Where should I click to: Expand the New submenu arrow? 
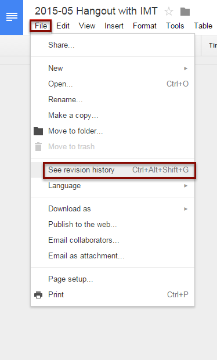(186, 69)
